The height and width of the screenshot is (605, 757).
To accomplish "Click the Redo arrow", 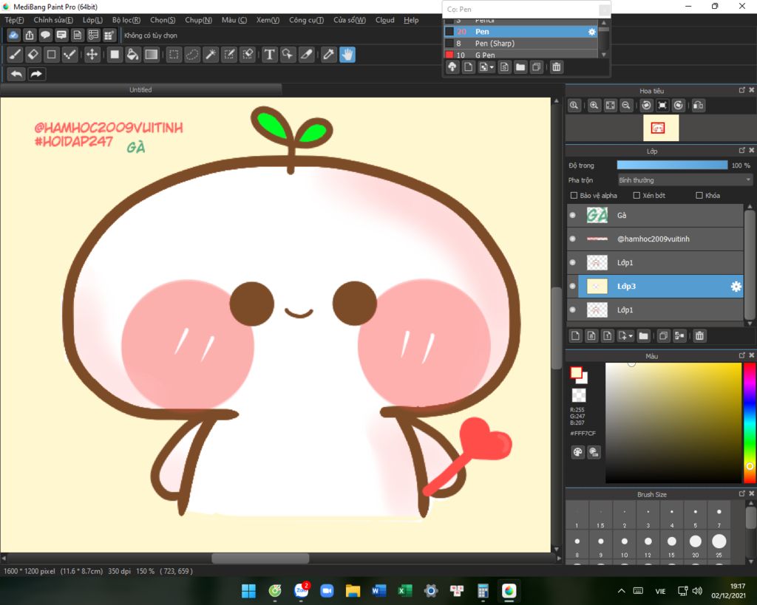I will click(36, 74).
